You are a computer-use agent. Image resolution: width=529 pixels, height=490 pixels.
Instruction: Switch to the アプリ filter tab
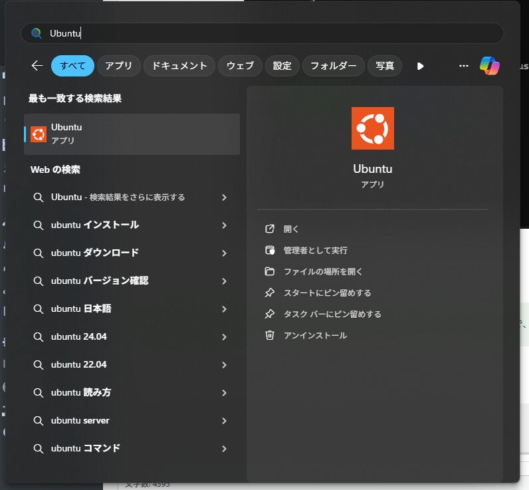click(x=118, y=65)
